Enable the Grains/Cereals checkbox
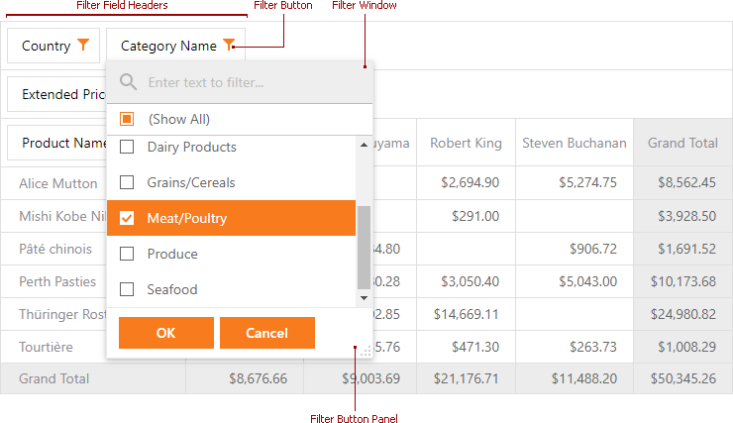The height and width of the screenshot is (423, 733). point(127,182)
